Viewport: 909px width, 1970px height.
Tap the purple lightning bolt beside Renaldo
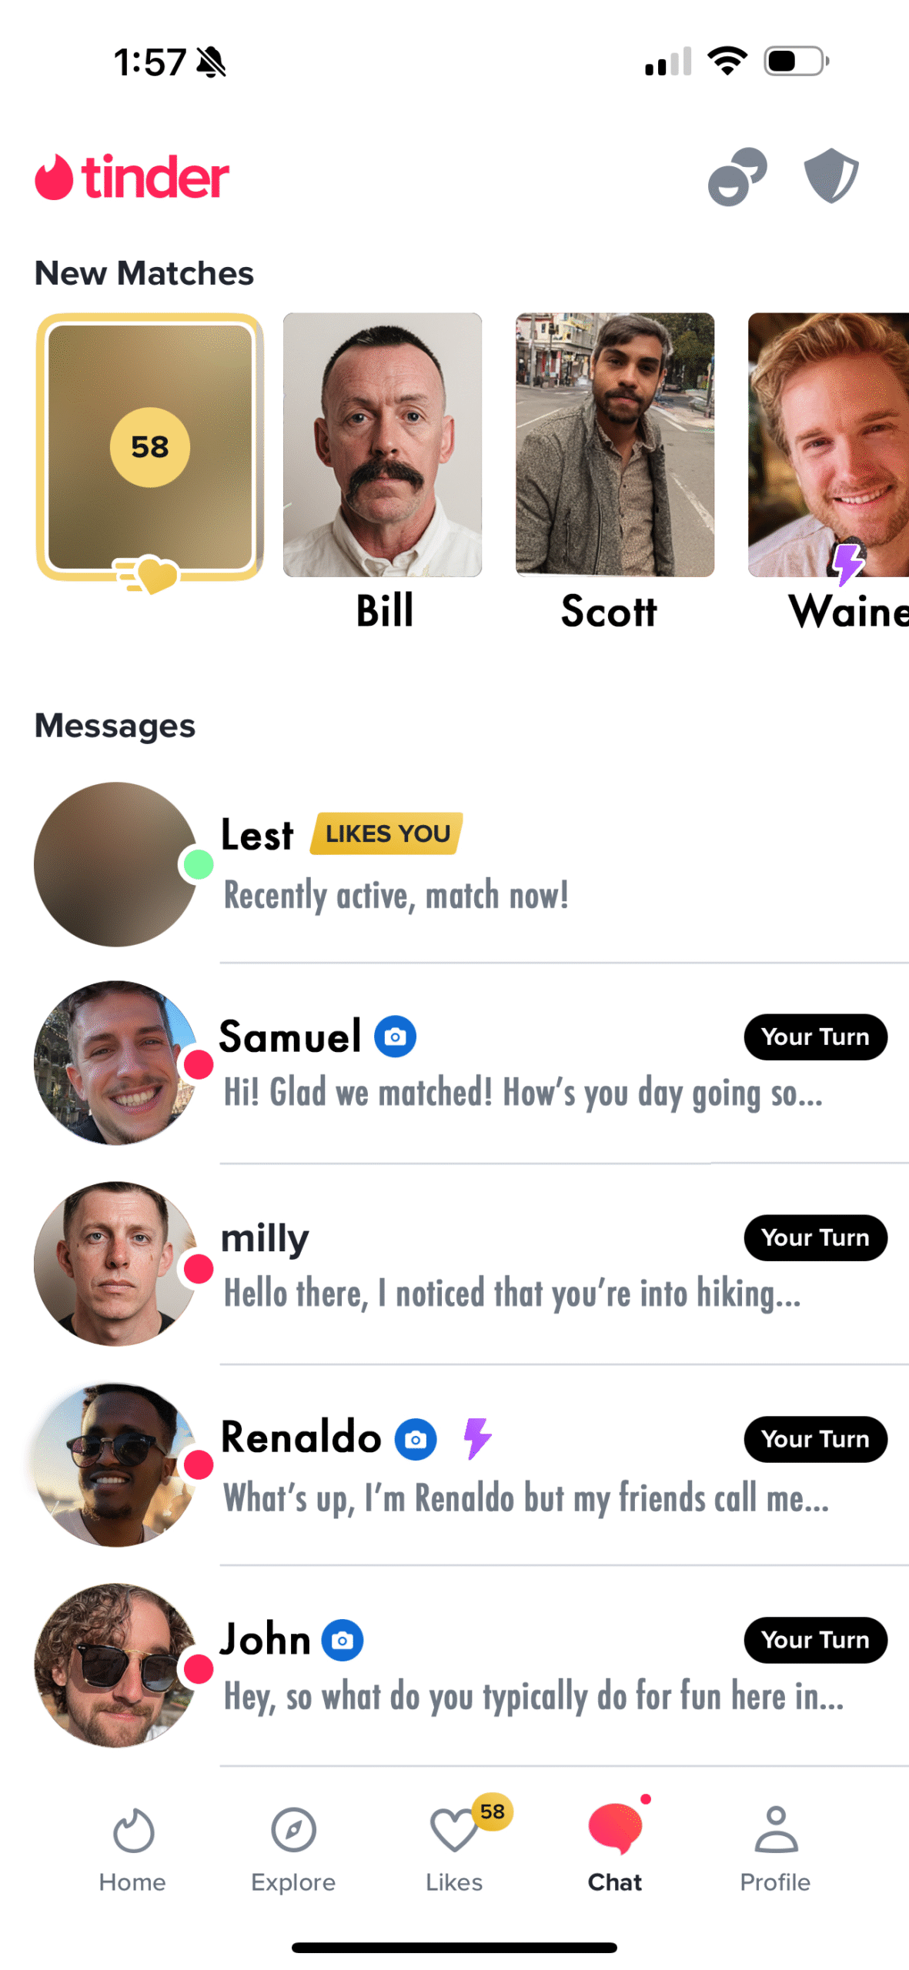pyautogui.click(x=477, y=1438)
